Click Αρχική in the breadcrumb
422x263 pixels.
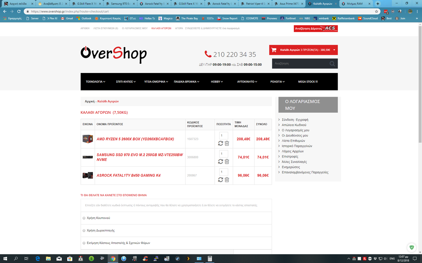tap(90, 101)
